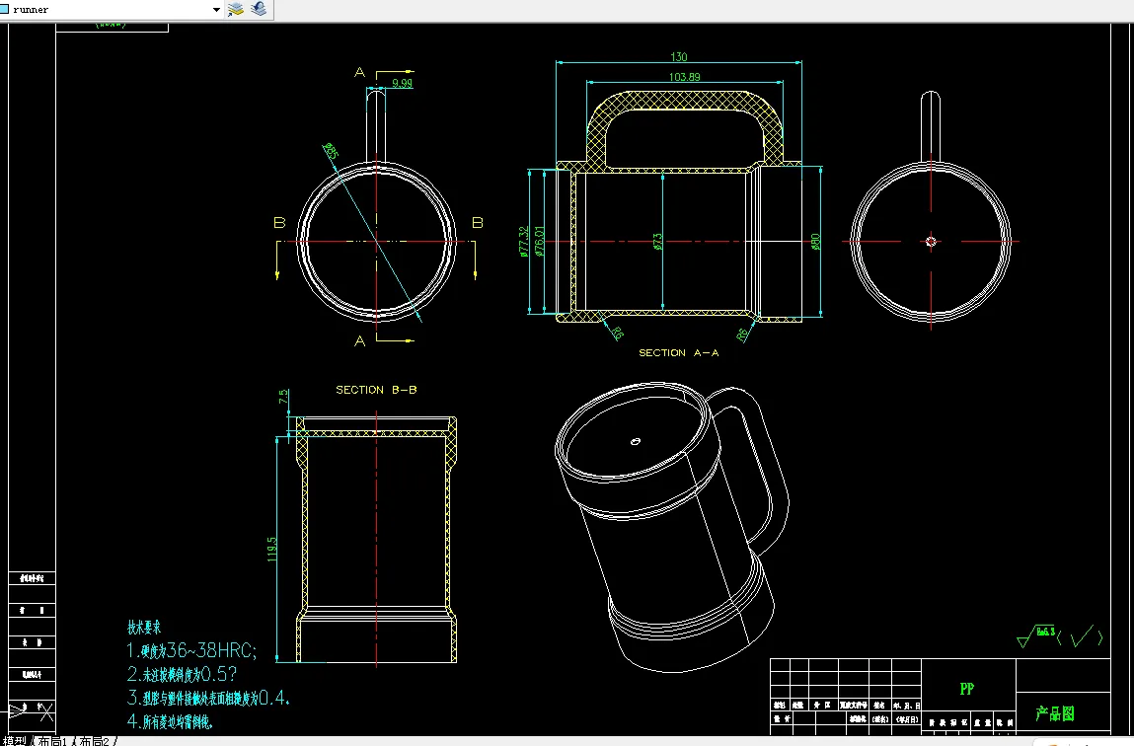Click the runner layer color swatch
This screenshot has height=746, width=1134.
click(4, 10)
